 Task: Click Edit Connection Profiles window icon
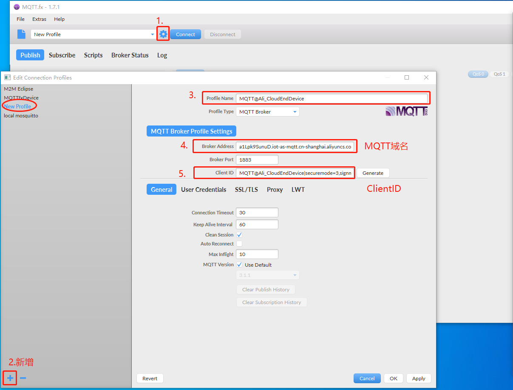pyautogui.click(x=7, y=77)
